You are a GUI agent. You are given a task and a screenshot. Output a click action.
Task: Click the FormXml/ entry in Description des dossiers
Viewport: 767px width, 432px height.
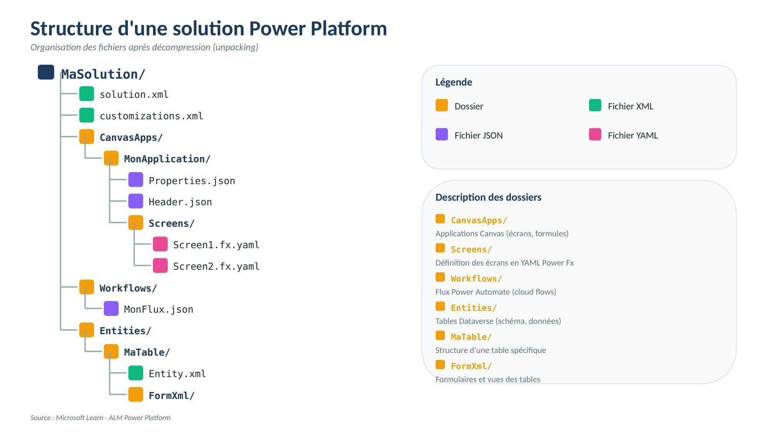click(471, 366)
